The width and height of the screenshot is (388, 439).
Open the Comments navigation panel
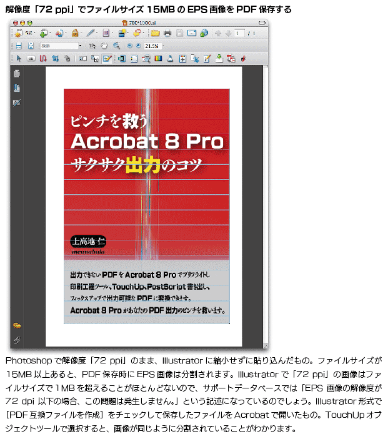click(17, 325)
